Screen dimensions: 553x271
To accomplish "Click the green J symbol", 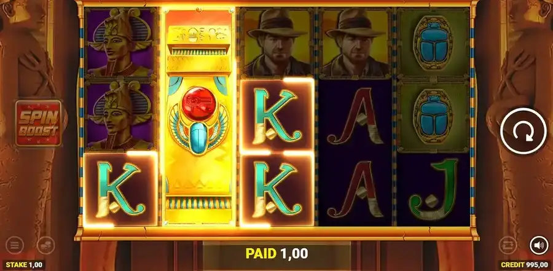I will click(x=433, y=190).
